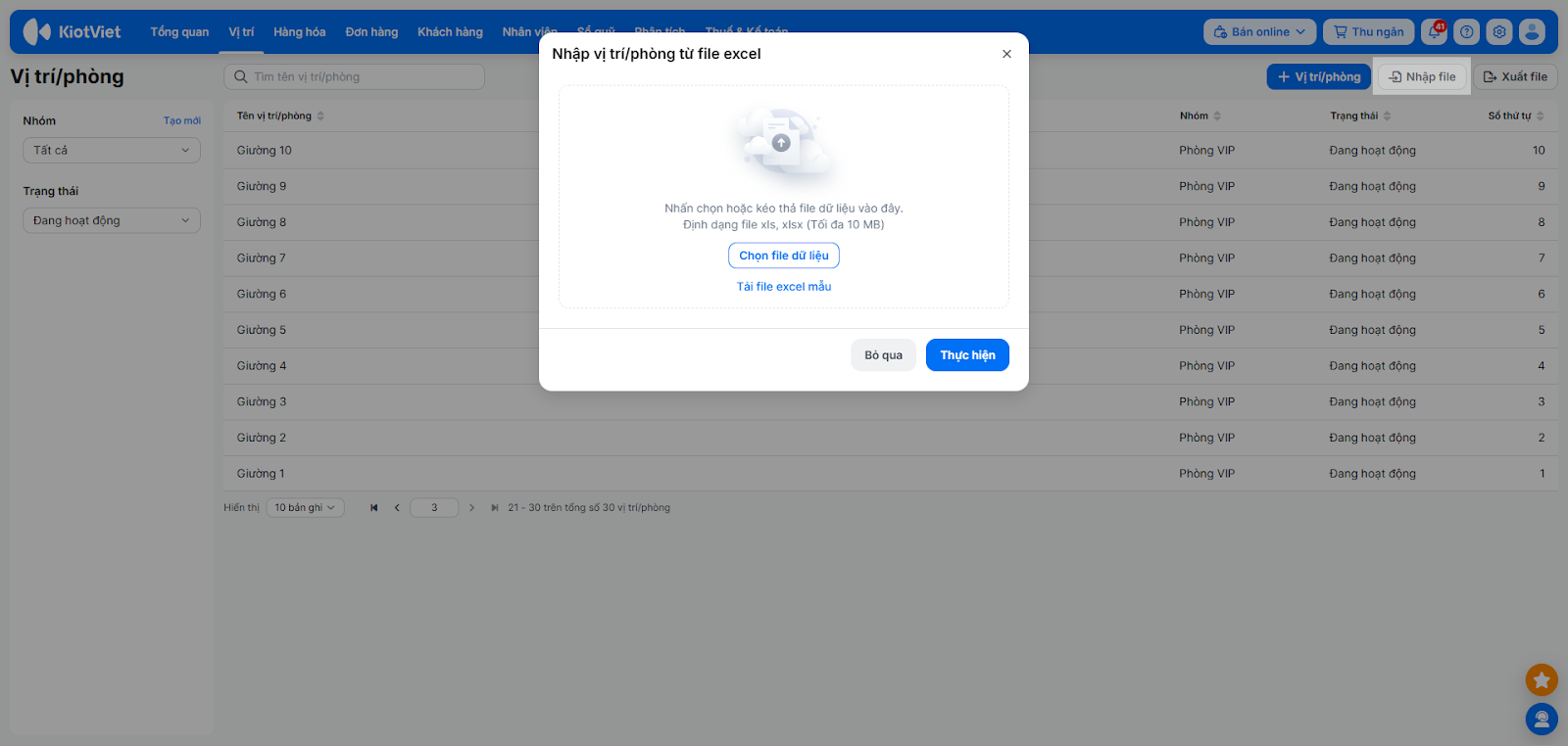Download the sample via Tải file excel mẫu
The width and height of the screenshot is (1568, 746).
click(x=784, y=287)
